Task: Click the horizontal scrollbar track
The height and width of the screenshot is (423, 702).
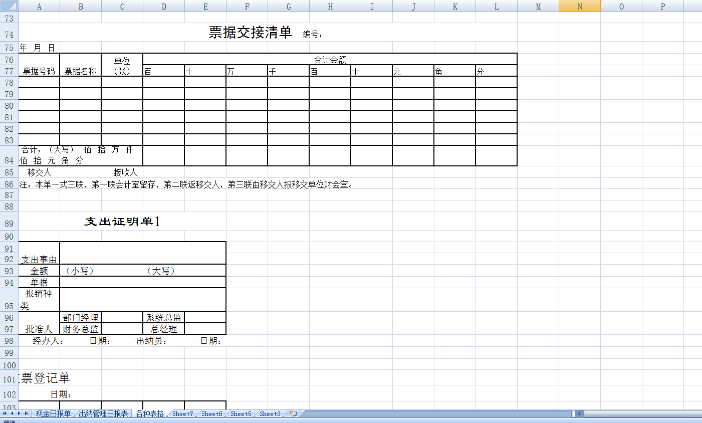Action: pyautogui.click(x=642, y=413)
